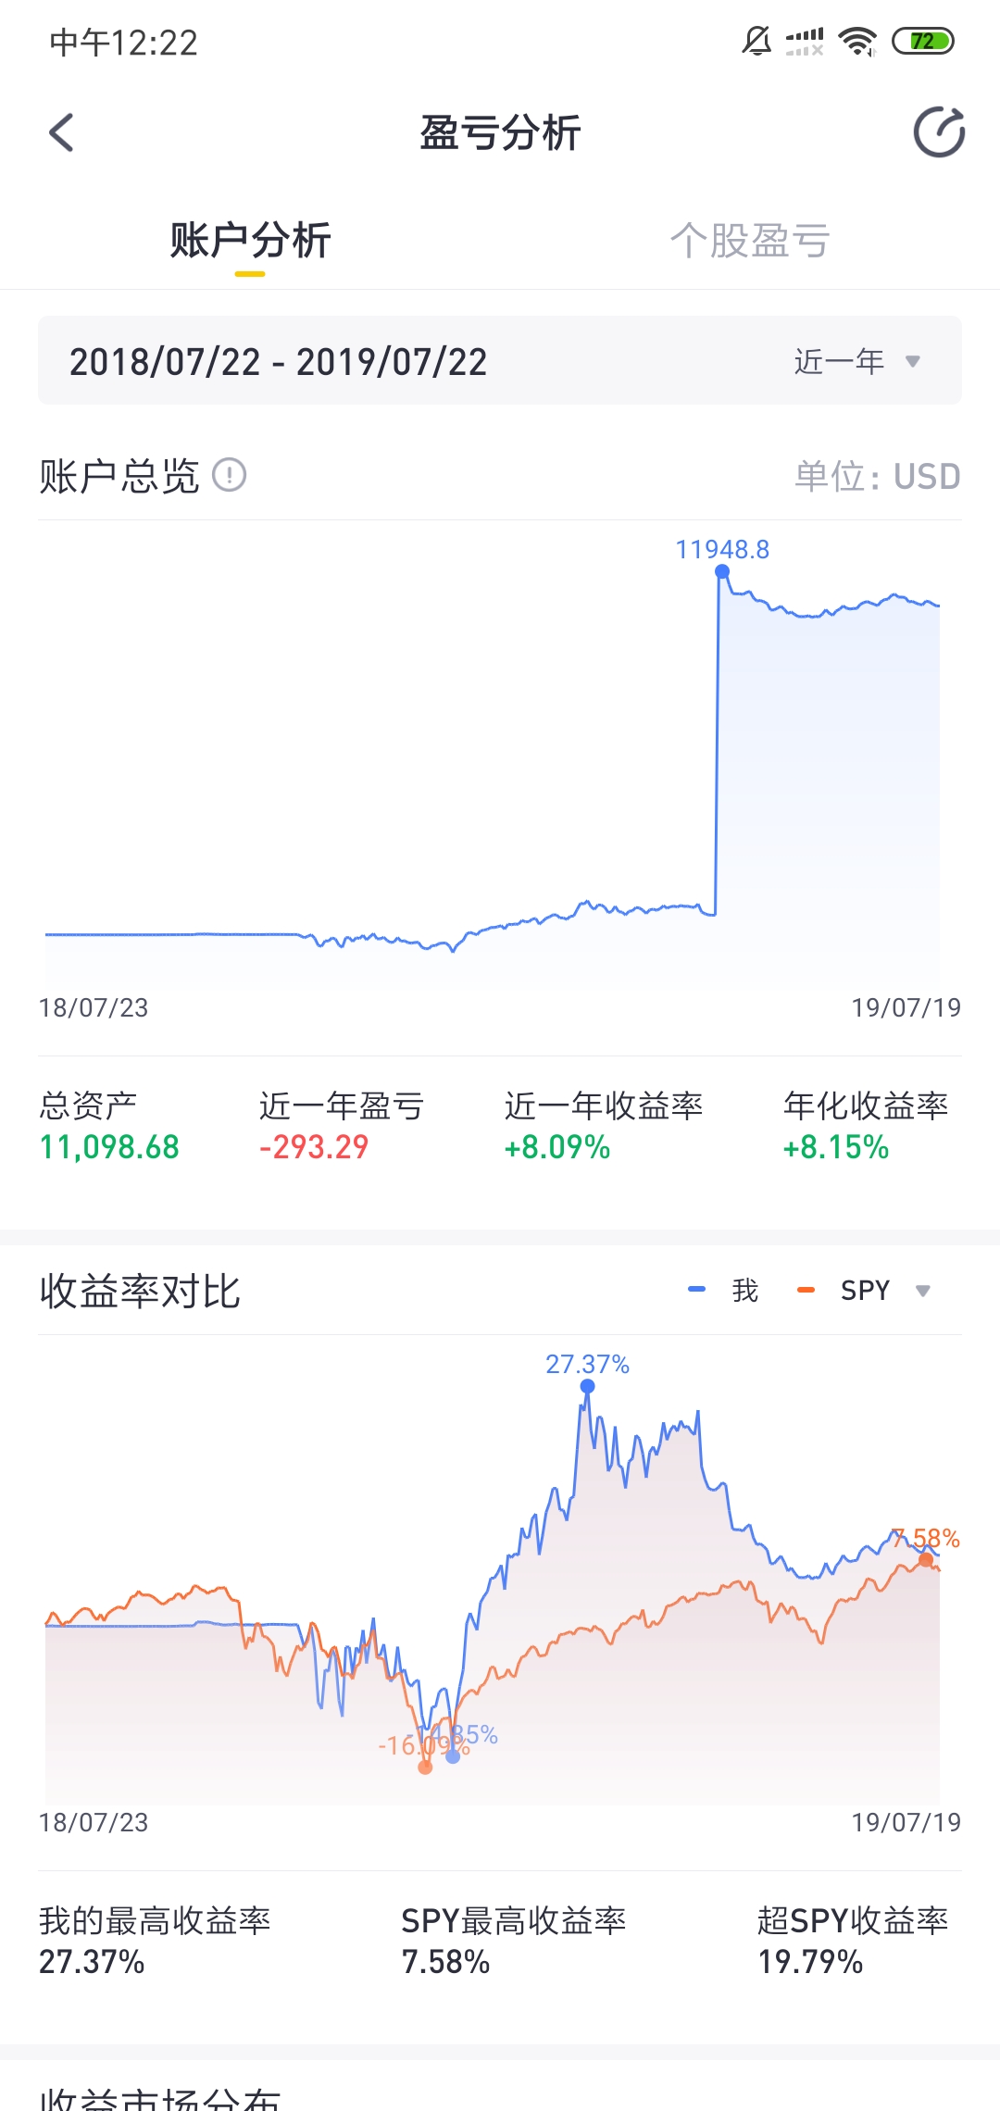Tap the muted notification bell icon

[x=756, y=42]
